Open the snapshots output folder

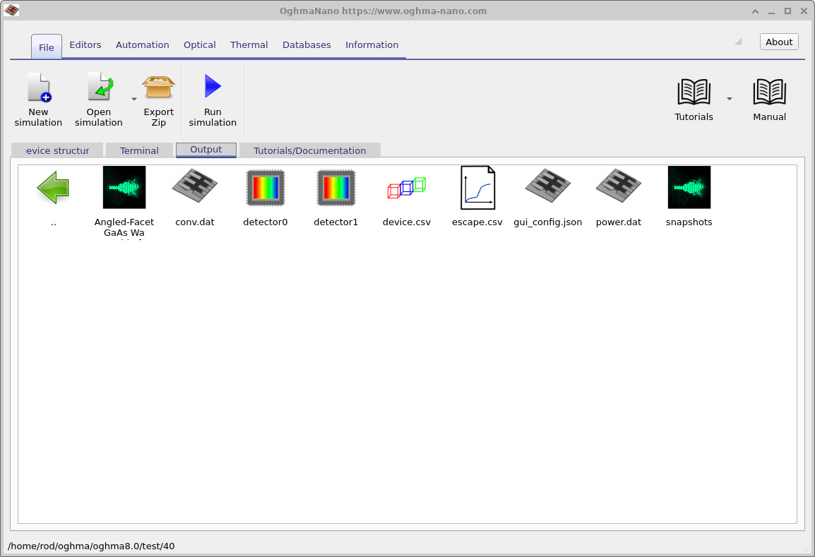[x=689, y=187]
